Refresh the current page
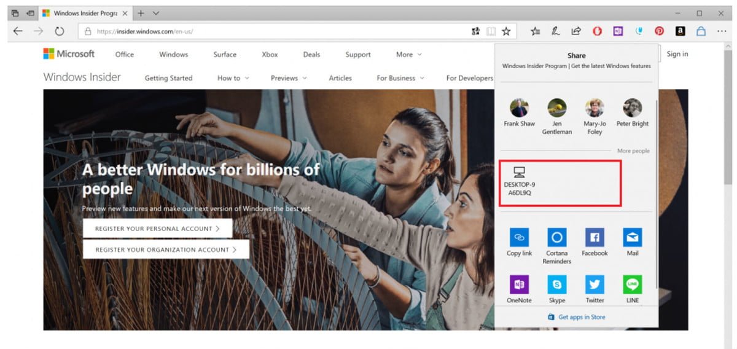 click(59, 31)
